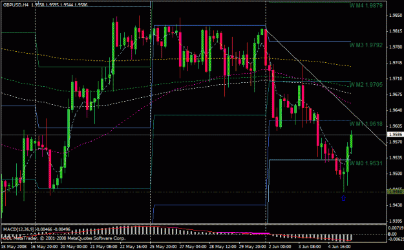Click the 29 May 20:00 time label
This screenshot has width=404, height=250.
[253, 246]
